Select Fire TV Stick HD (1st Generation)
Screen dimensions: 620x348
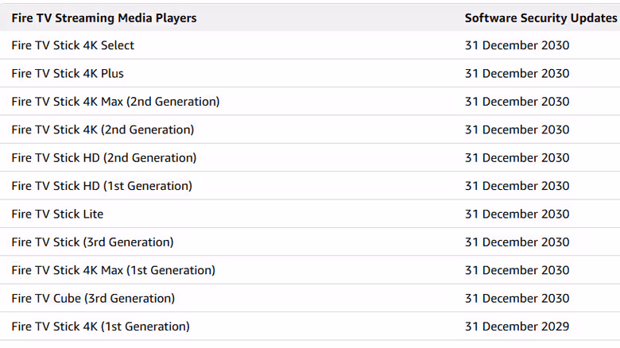coord(102,186)
